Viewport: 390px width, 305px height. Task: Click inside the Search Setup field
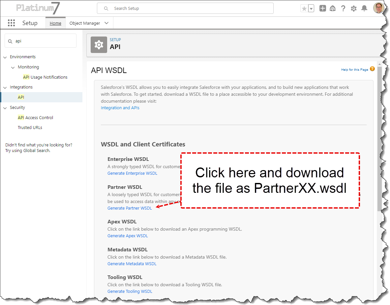tap(185, 8)
